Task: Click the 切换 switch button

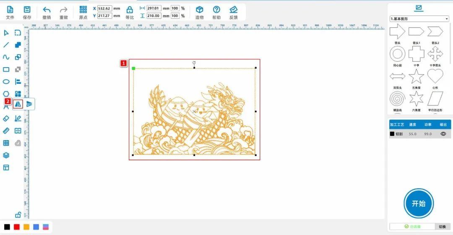Action: [442, 227]
